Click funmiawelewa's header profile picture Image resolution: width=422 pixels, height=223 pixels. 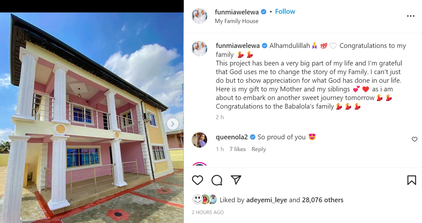199,16
